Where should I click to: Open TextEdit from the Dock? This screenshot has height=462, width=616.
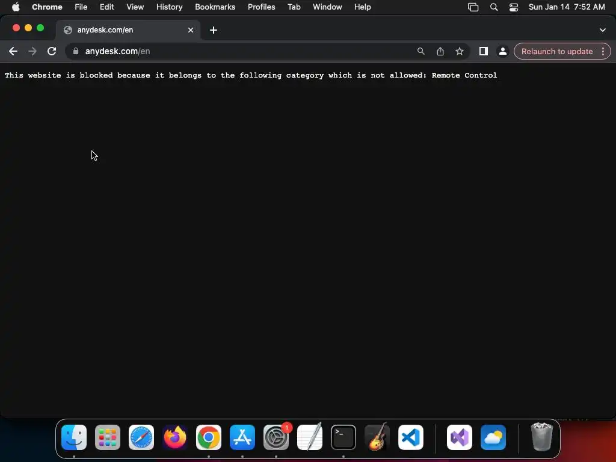(310, 437)
